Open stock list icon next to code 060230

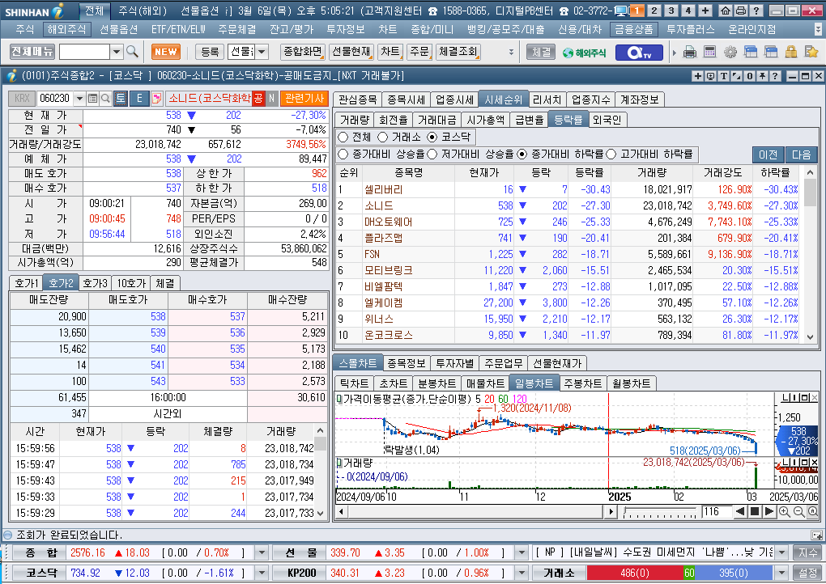(92, 99)
